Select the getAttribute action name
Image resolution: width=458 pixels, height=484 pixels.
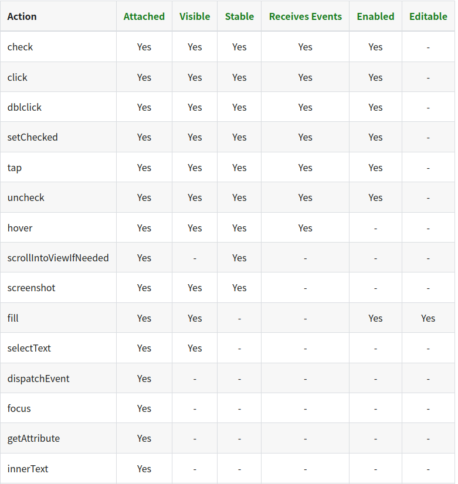tap(33, 438)
